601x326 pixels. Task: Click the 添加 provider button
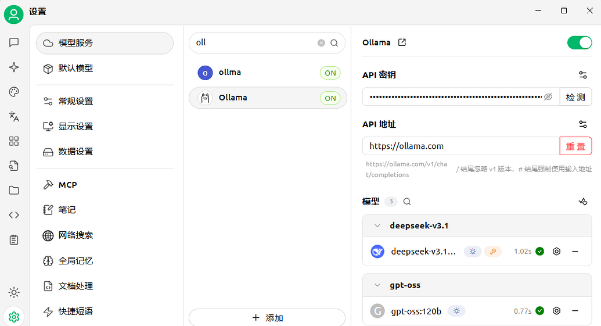click(267, 317)
